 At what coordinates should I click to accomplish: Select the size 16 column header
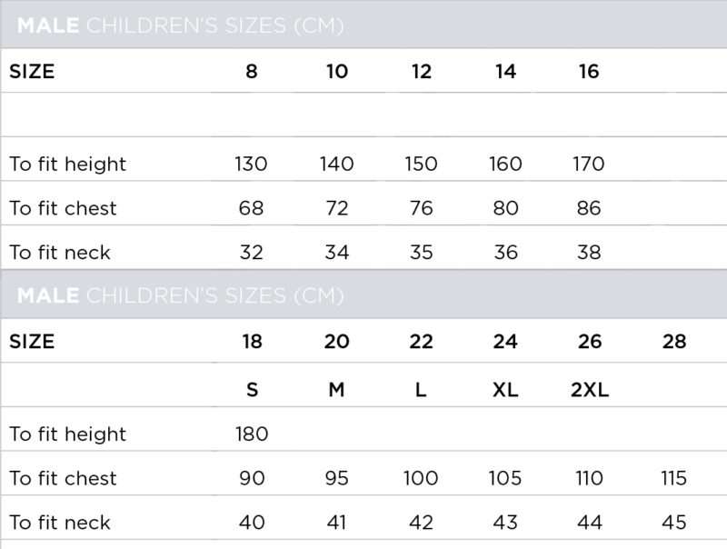(x=589, y=72)
